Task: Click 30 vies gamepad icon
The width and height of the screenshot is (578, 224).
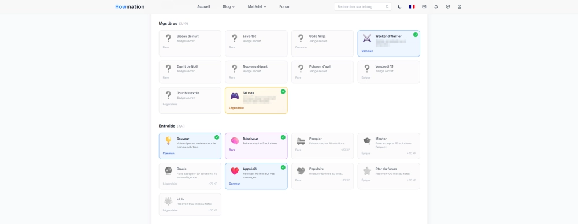Action: click(235, 96)
